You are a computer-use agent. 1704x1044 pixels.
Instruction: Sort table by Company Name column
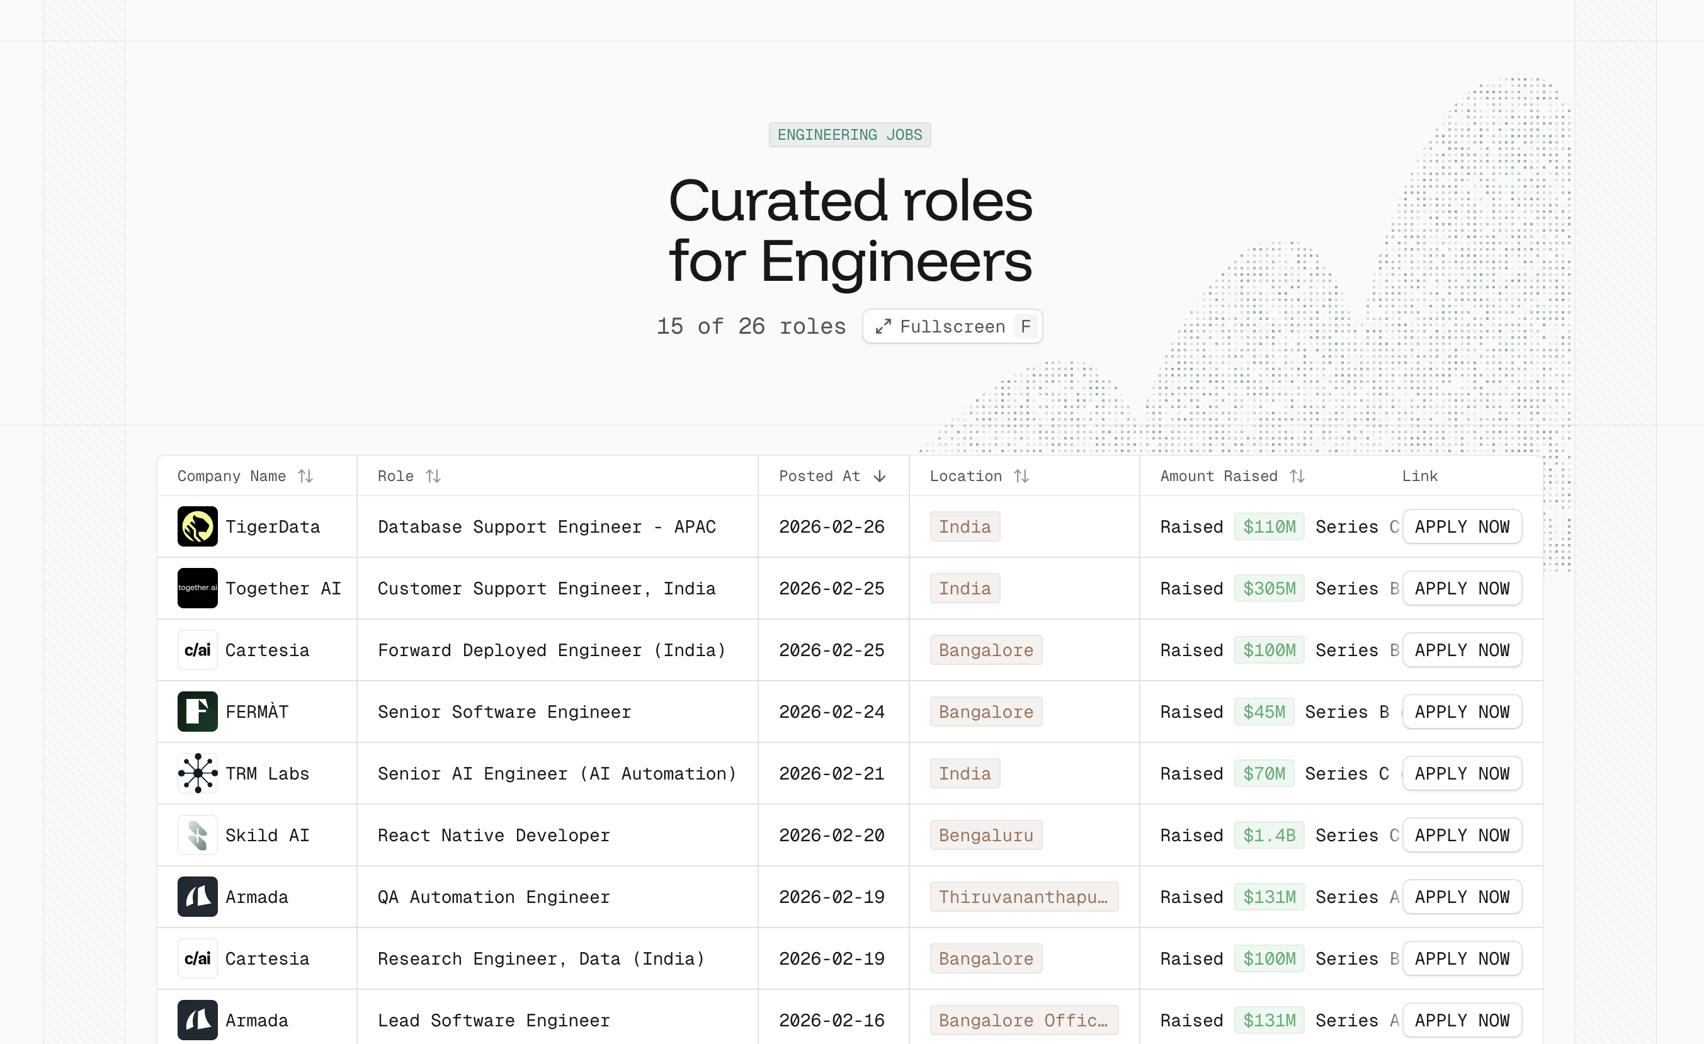(305, 477)
